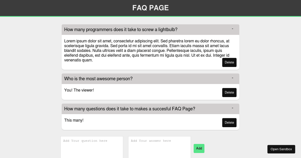
Task: Open Sandbox from the corner button
Action: point(281,149)
